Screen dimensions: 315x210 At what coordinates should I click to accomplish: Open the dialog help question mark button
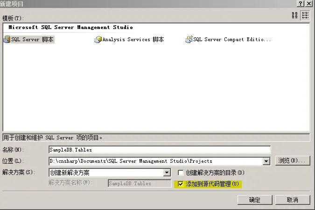pyautogui.click(x=301, y=3)
